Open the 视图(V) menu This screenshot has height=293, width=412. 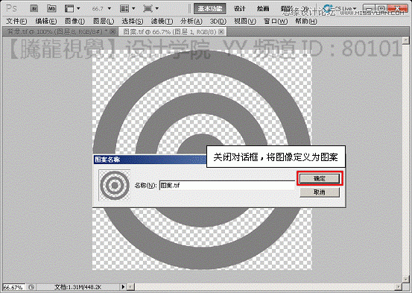click(x=245, y=21)
